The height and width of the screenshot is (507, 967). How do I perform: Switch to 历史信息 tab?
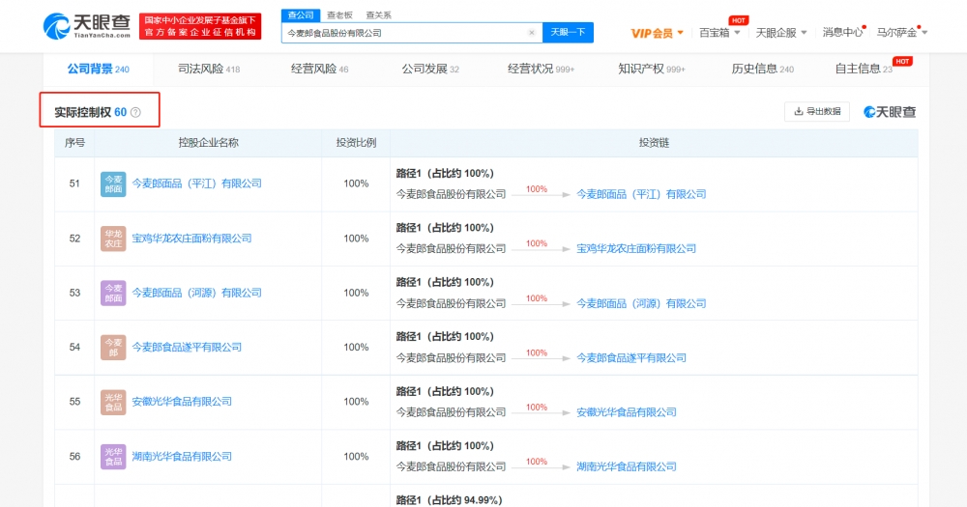[762, 69]
